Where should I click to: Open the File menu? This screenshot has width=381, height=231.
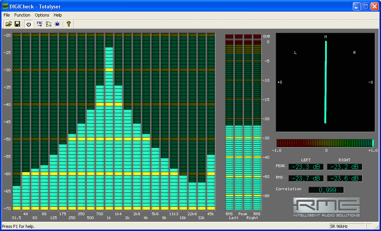click(x=7, y=15)
